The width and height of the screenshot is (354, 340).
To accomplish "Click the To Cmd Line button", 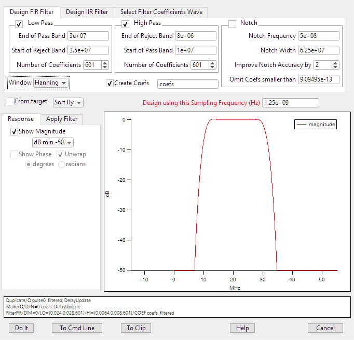I will [77, 328].
